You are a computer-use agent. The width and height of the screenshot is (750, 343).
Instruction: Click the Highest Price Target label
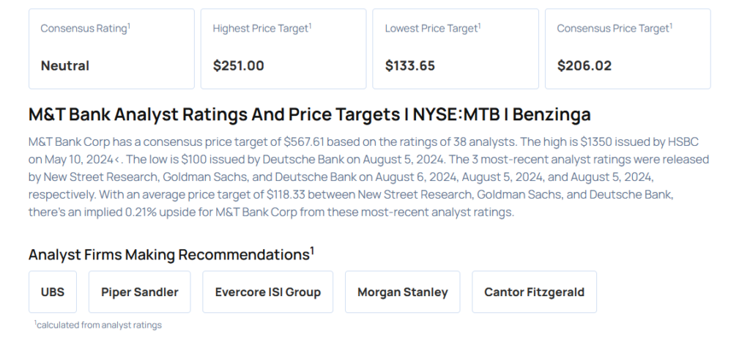click(261, 29)
